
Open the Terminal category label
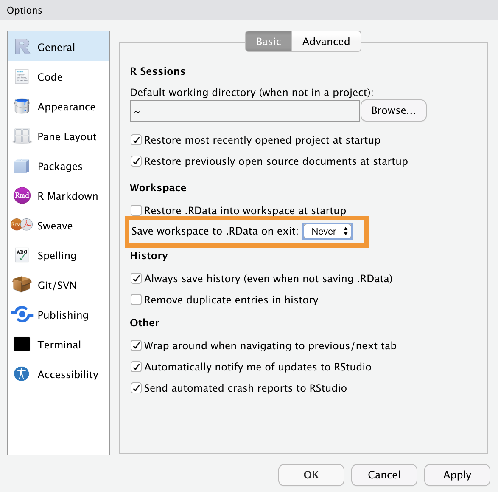click(x=59, y=345)
